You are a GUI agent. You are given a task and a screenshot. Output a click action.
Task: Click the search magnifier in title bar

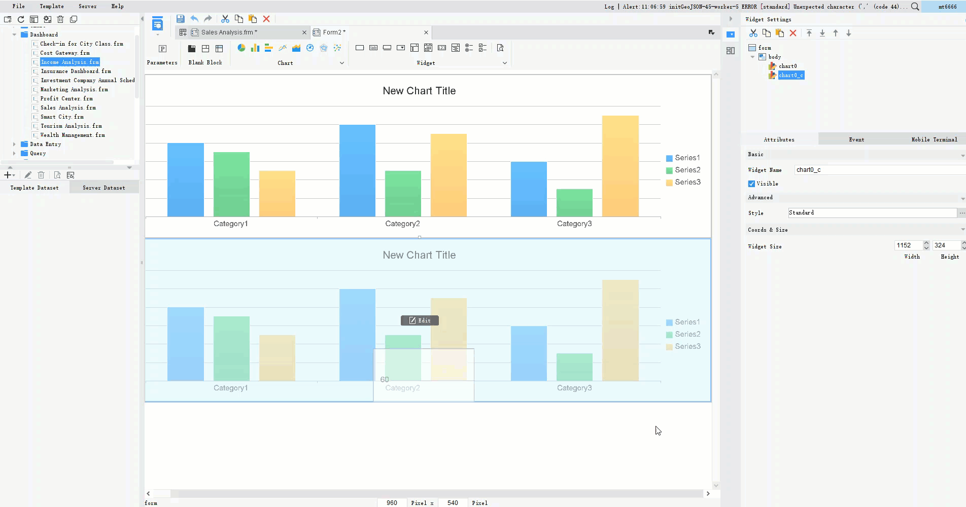(915, 7)
